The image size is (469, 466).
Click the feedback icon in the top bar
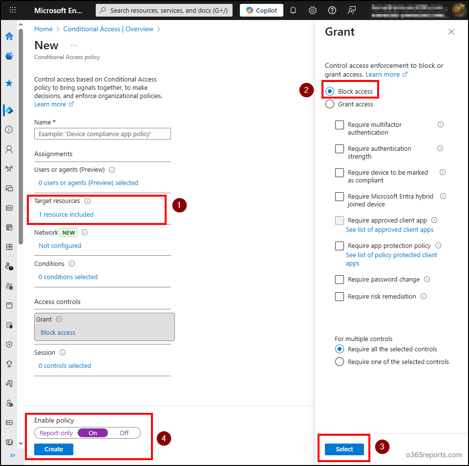pyautogui.click(x=352, y=10)
